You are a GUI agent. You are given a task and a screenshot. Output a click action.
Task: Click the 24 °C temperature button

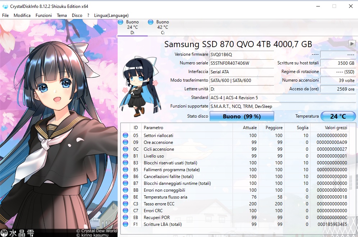click(338, 116)
